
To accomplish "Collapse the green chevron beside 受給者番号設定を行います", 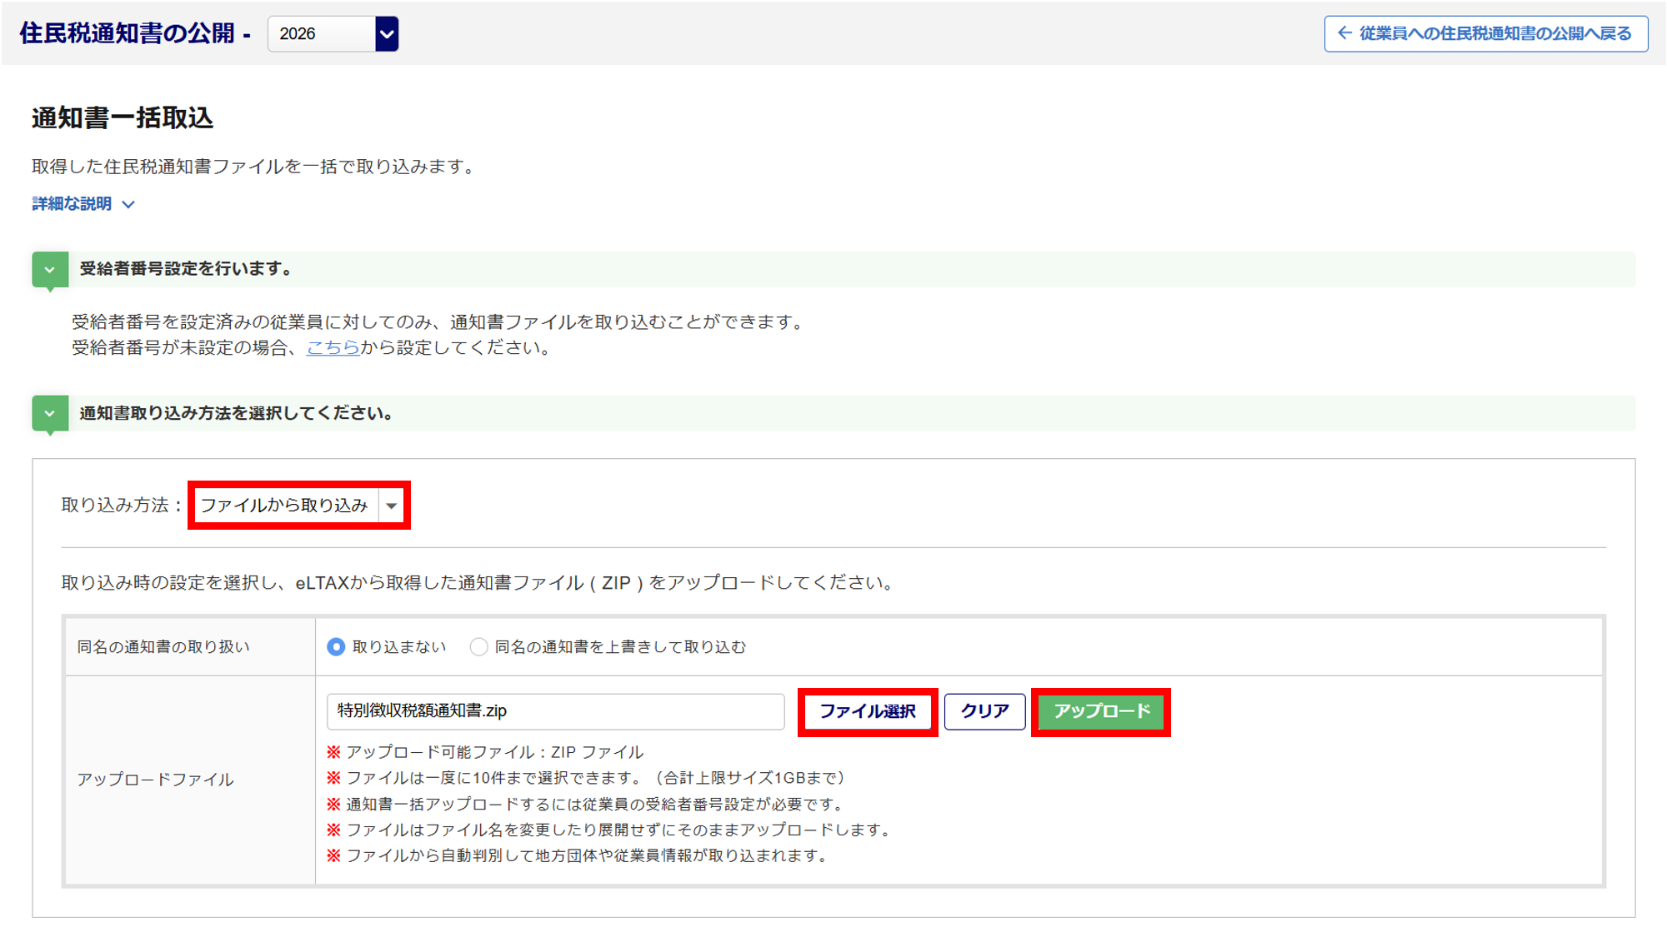I will [x=50, y=270].
